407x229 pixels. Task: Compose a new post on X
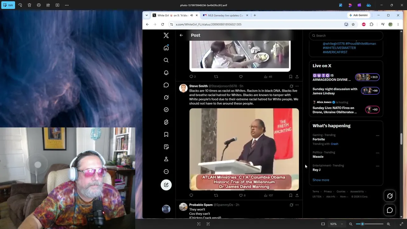pos(166,185)
